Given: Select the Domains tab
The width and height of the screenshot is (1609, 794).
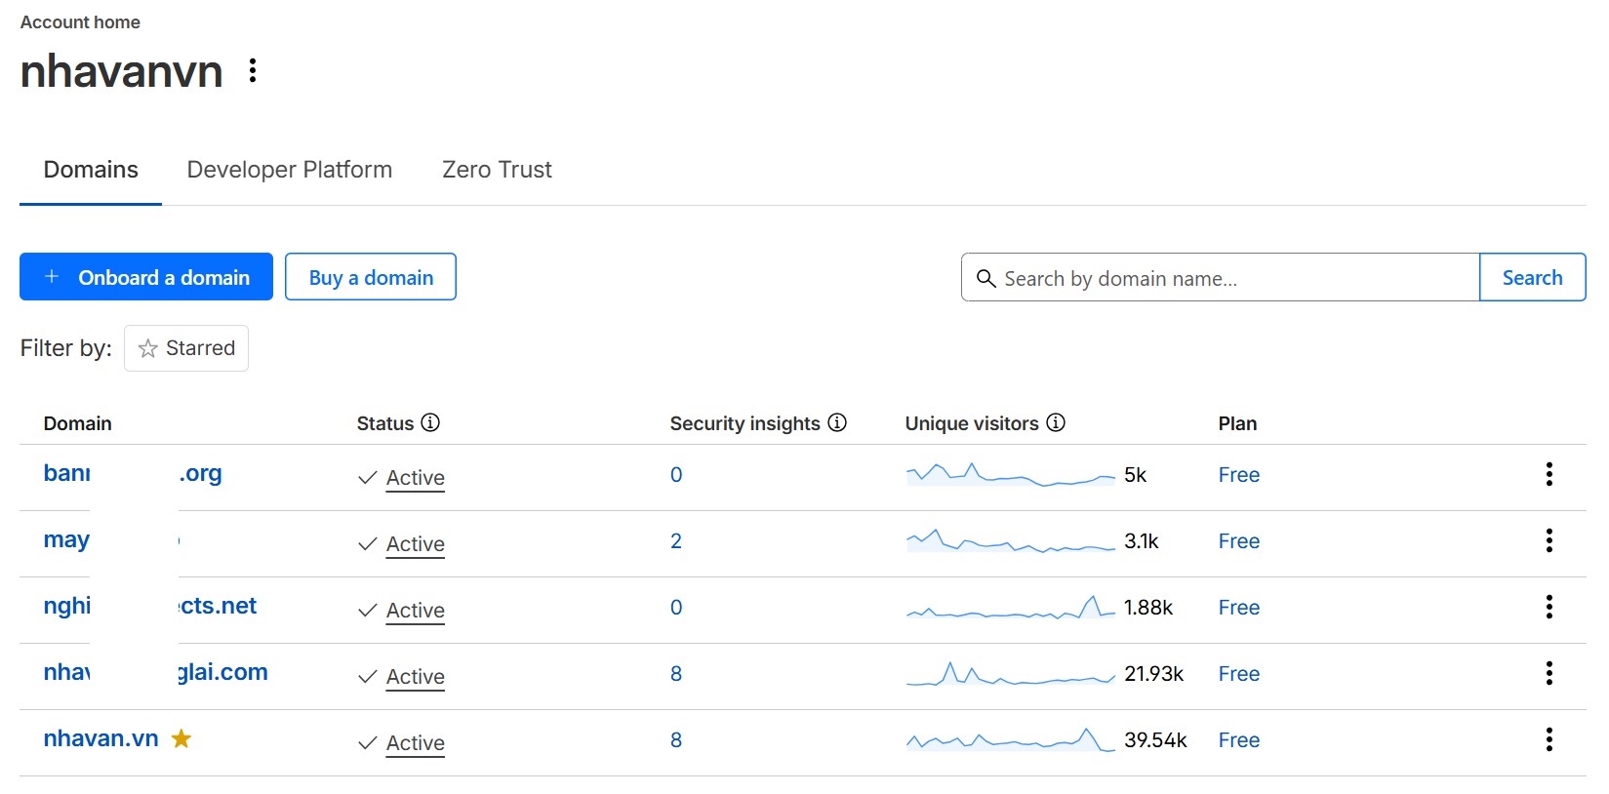Looking at the screenshot, I should pyautogui.click(x=91, y=170).
